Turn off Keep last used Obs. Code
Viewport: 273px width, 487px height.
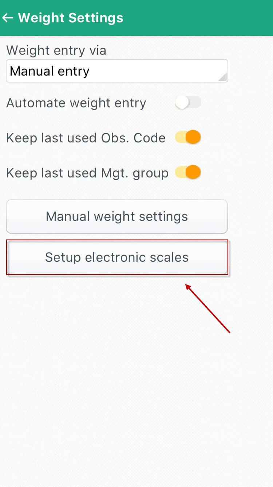coord(188,138)
